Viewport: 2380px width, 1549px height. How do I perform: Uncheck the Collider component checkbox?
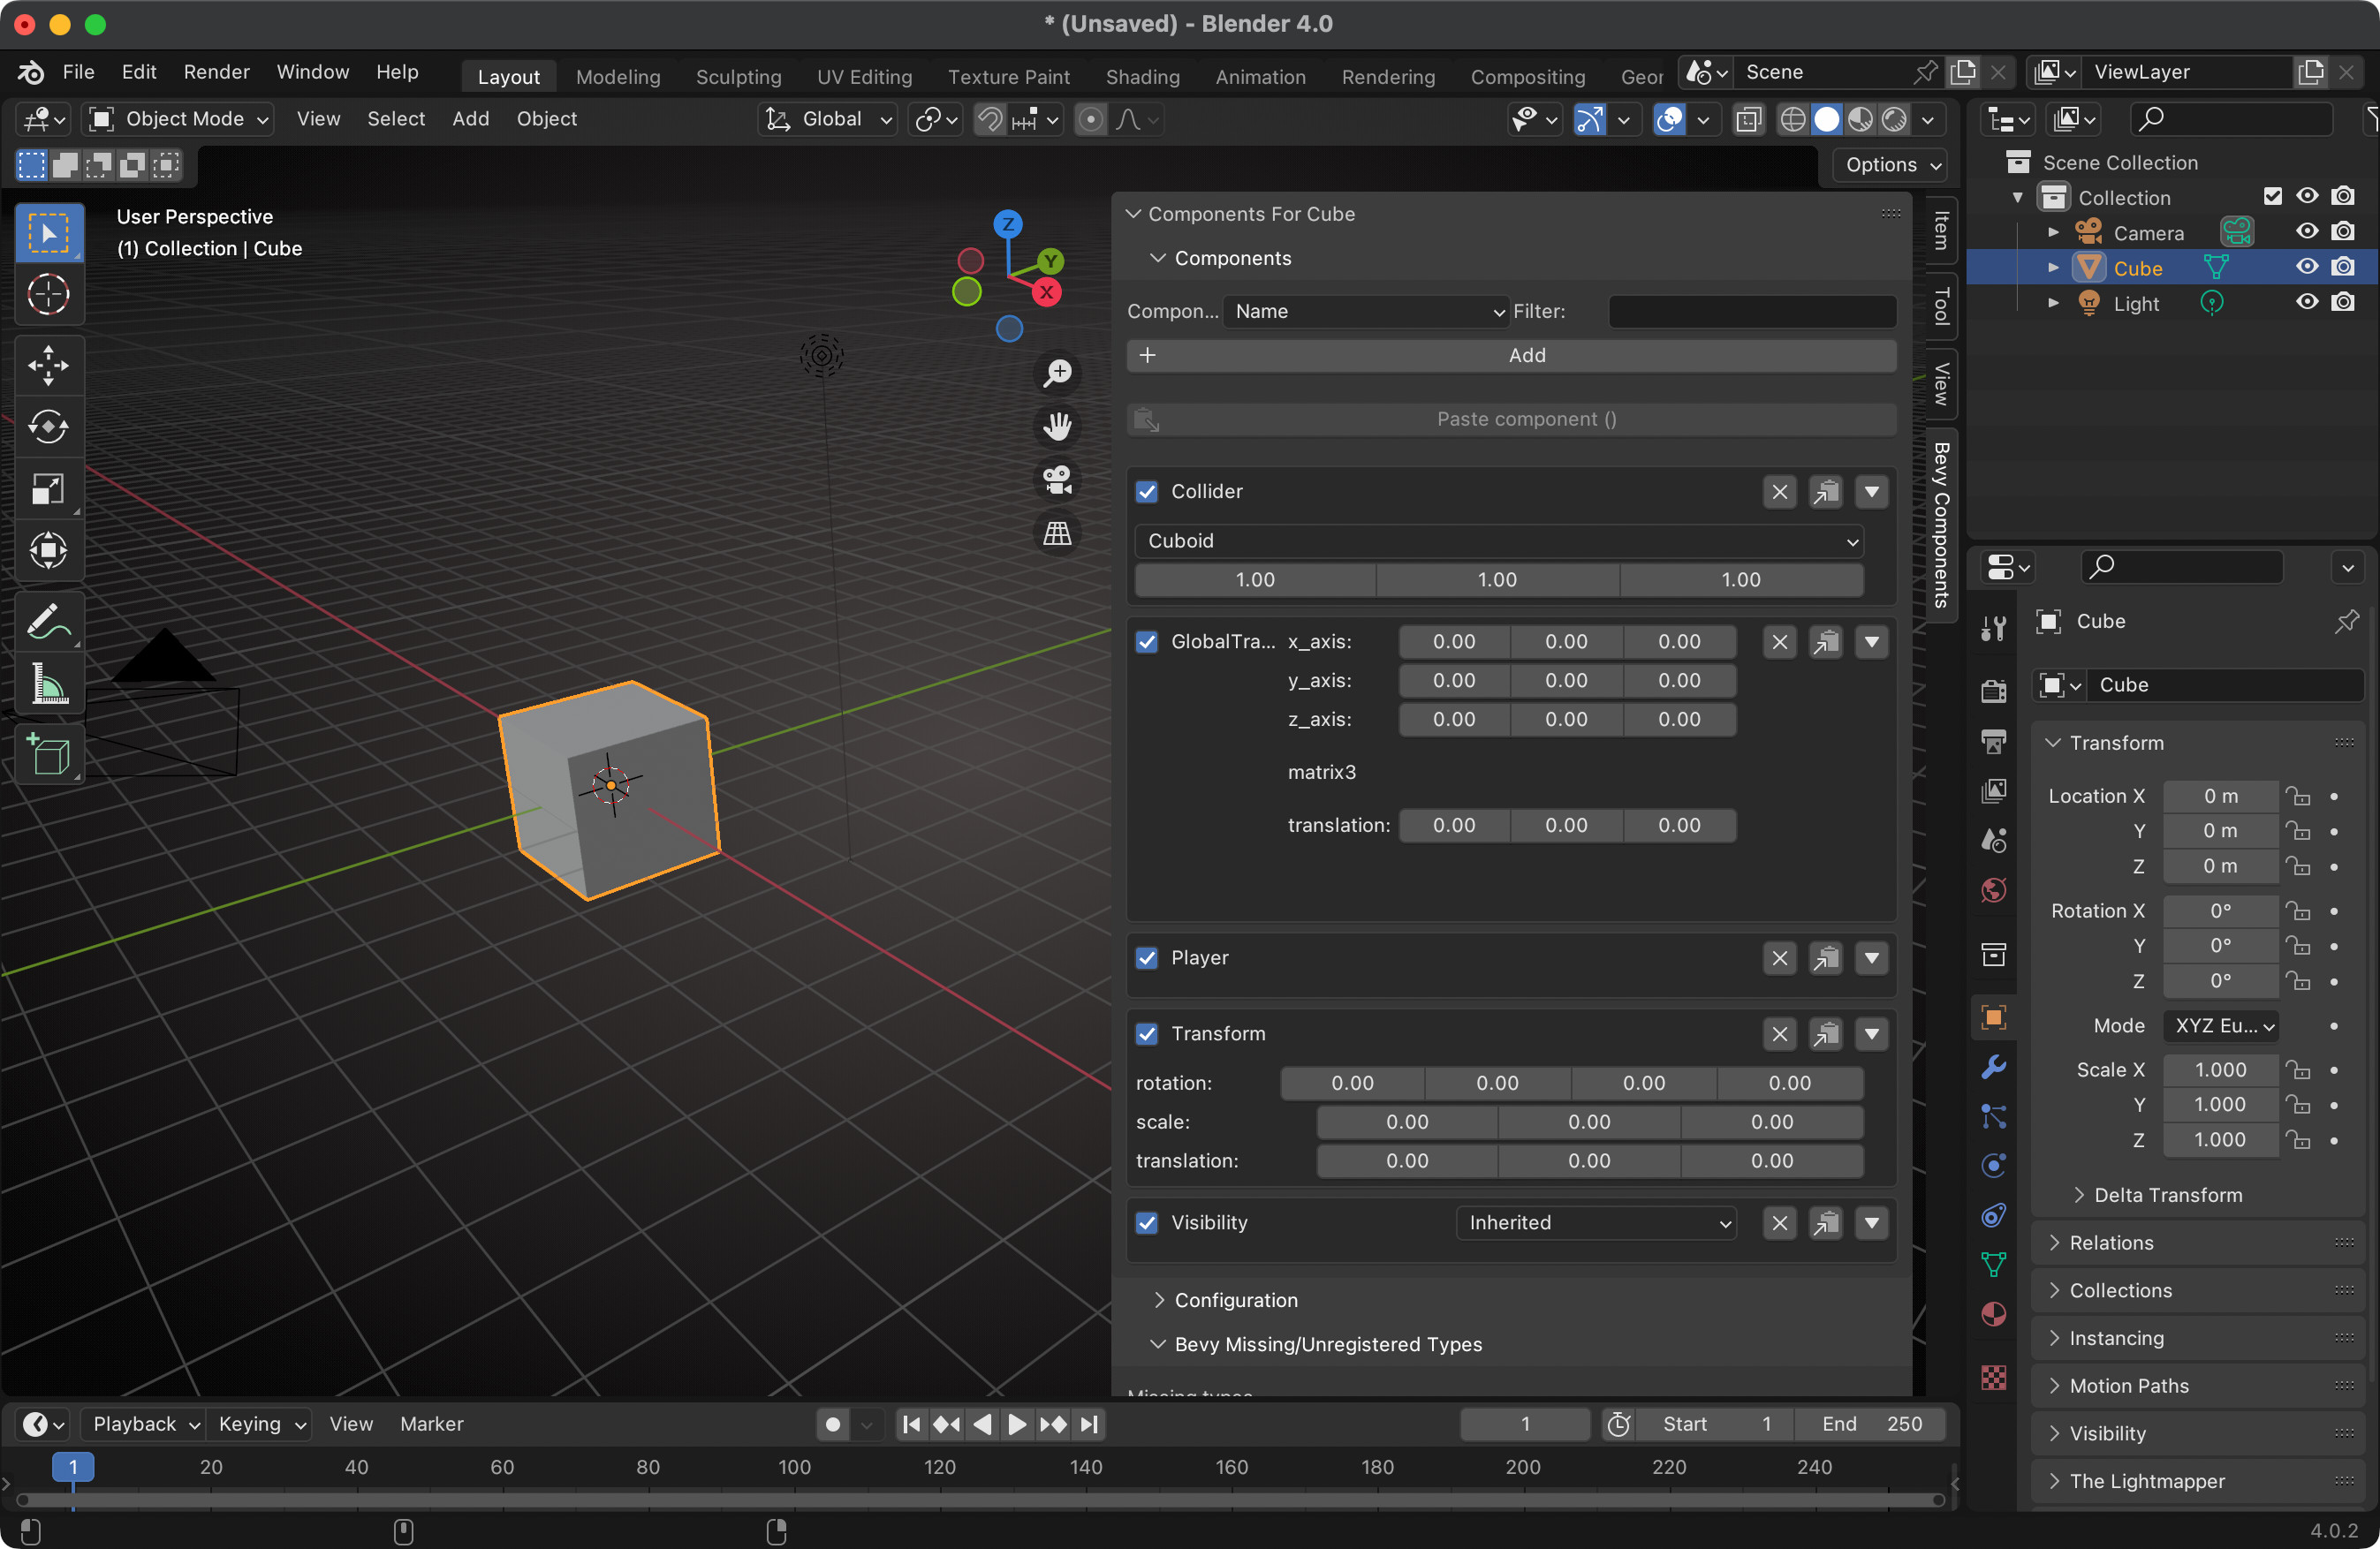point(1147,492)
